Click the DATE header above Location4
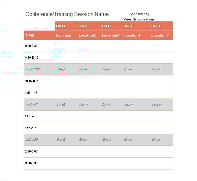197x181 pixels. click(x=128, y=26)
